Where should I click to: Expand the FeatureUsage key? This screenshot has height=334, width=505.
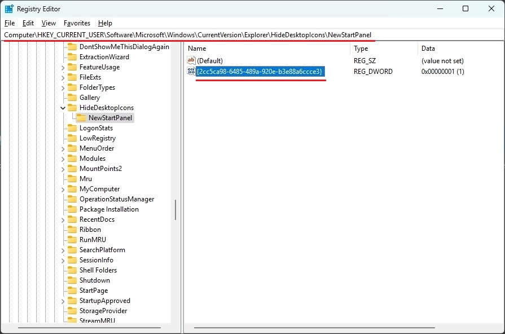point(63,67)
